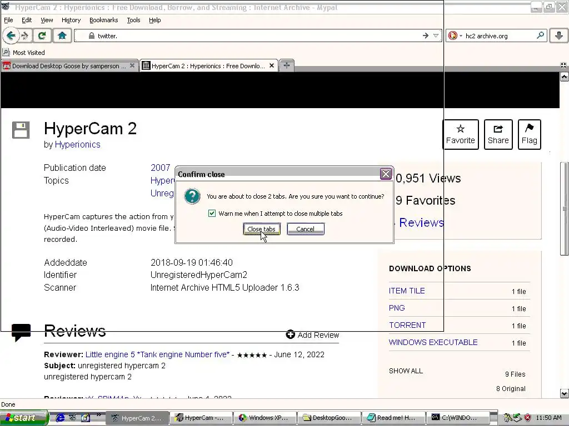Viewport: 569px width, 426px height.
Task: Open the search engine selector dropdown
Action: (455, 36)
